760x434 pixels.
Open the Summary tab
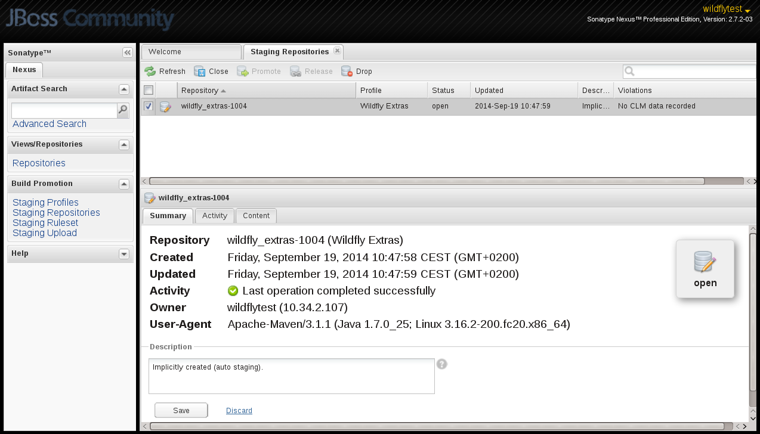[168, 216]
